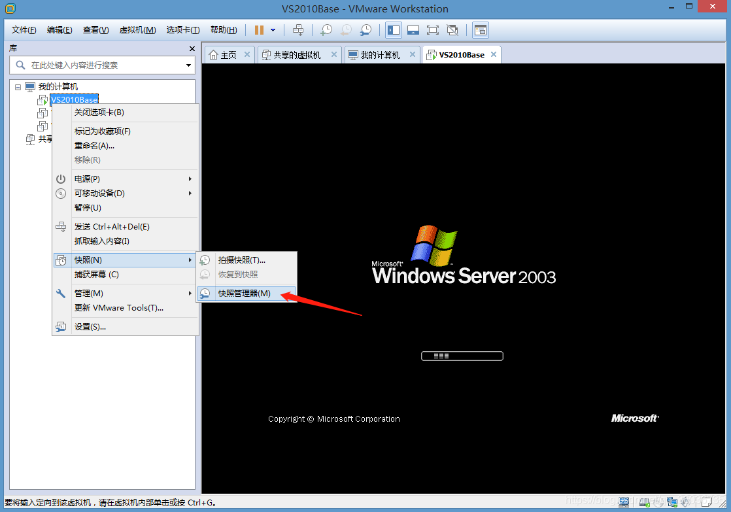Click the snapshot manager toolbar icon with wrench

(365, 30)
